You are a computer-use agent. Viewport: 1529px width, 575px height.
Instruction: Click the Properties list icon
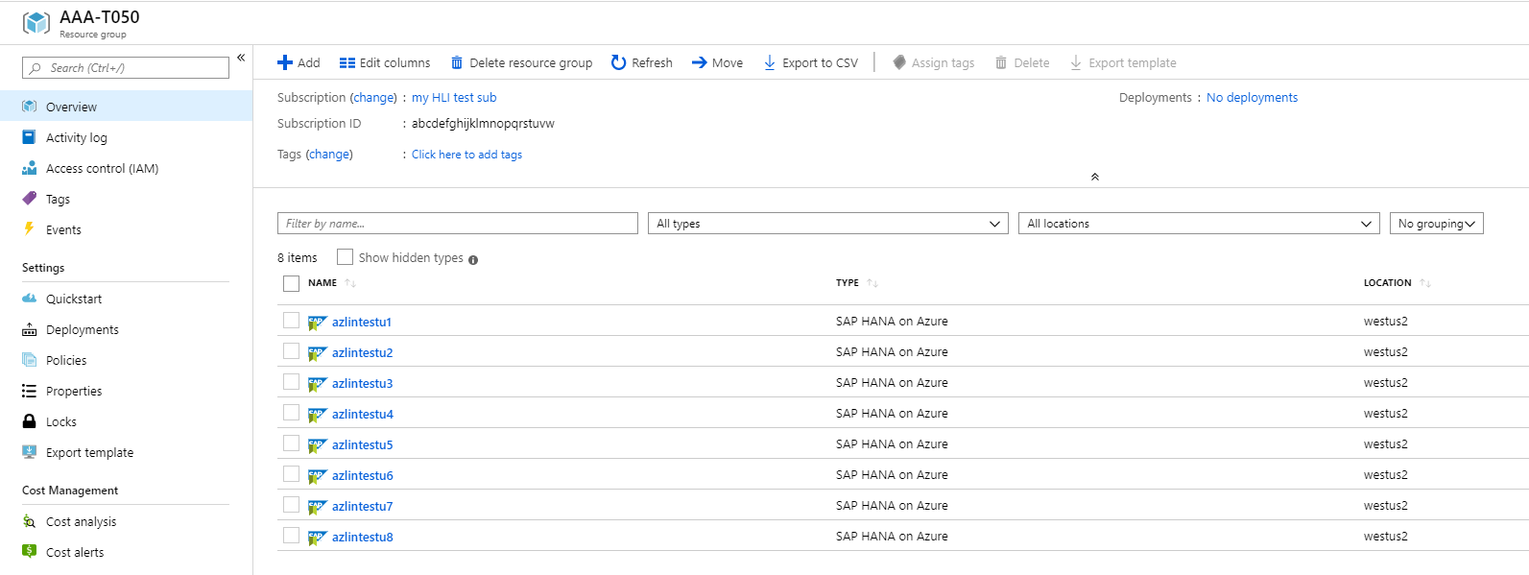pos(30,391)
